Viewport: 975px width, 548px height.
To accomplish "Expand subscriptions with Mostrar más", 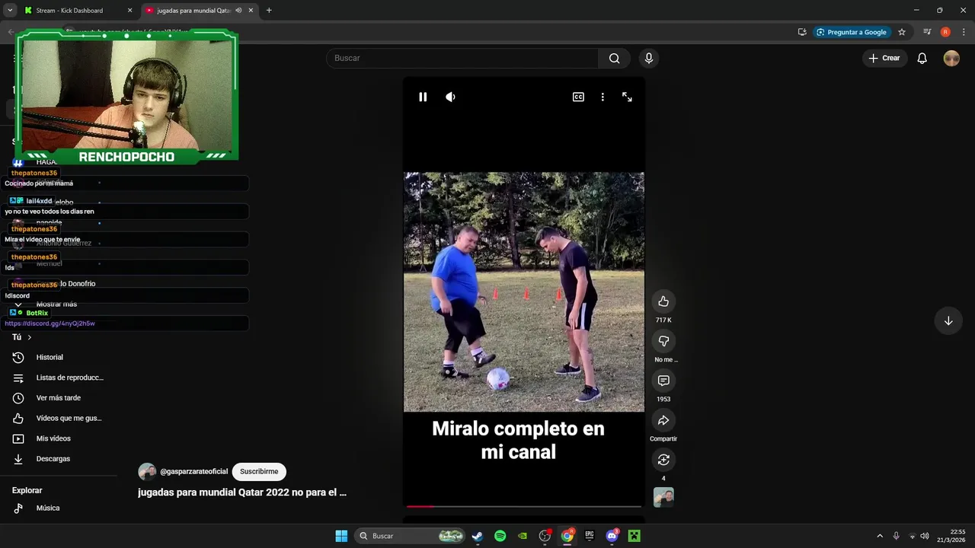I will 56,304.
